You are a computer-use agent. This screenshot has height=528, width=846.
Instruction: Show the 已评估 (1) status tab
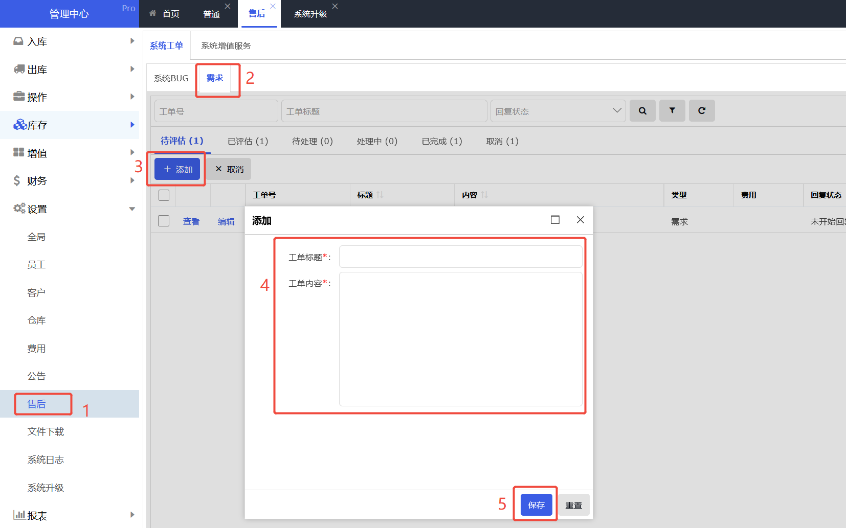(x=248, y=141)
